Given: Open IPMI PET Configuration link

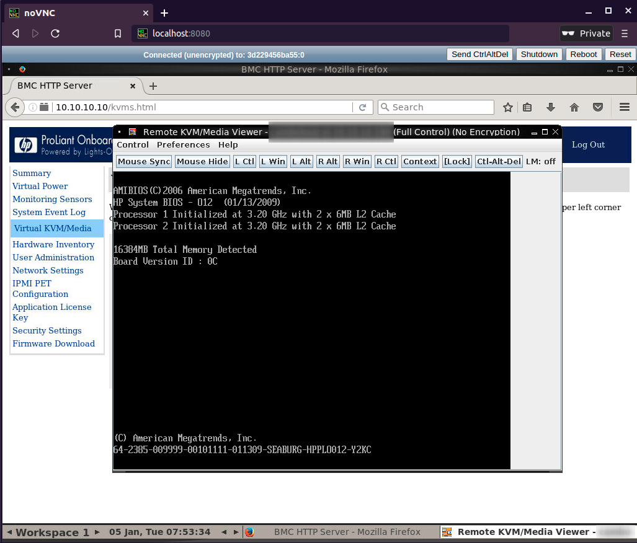Looking at the screenshot, I should (40, 289).
